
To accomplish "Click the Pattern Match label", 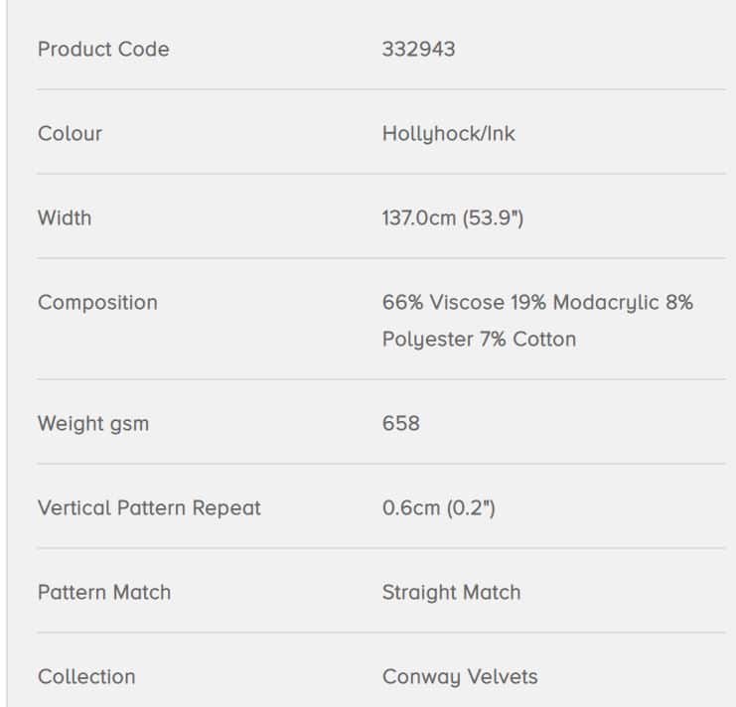I will 104,592.
